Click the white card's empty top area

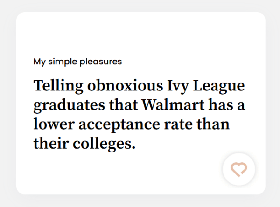140,33
